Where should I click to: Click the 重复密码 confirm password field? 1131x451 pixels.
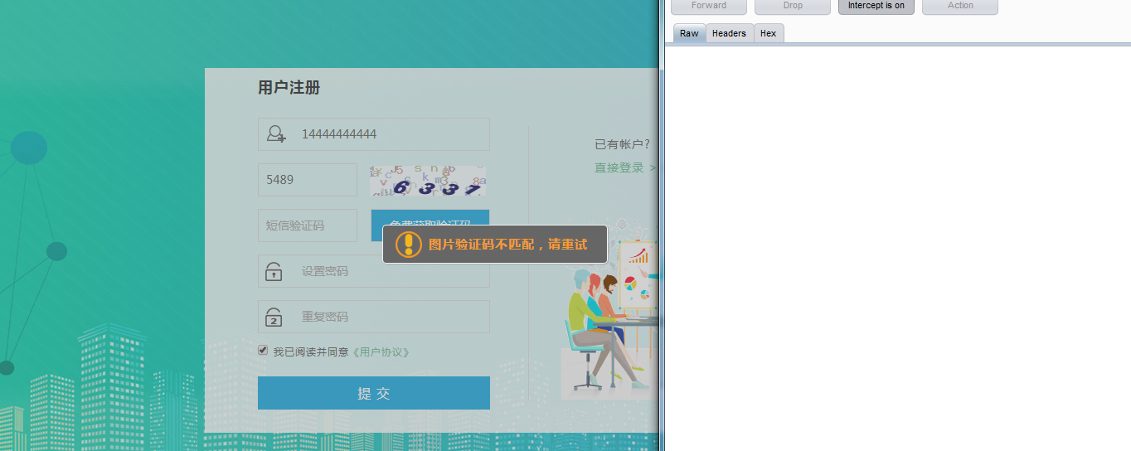tap(374, 317)
